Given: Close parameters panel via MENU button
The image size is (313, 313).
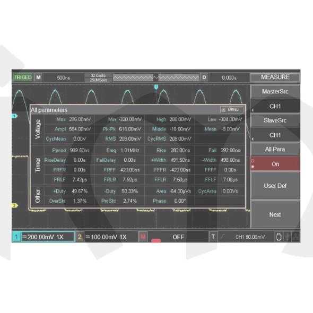Looking at the screenshot, I should tap(231, 110).
